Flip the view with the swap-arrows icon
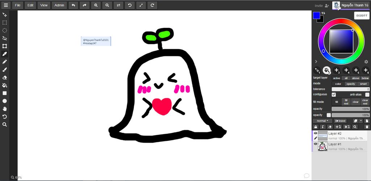 [x=118, y=5]
